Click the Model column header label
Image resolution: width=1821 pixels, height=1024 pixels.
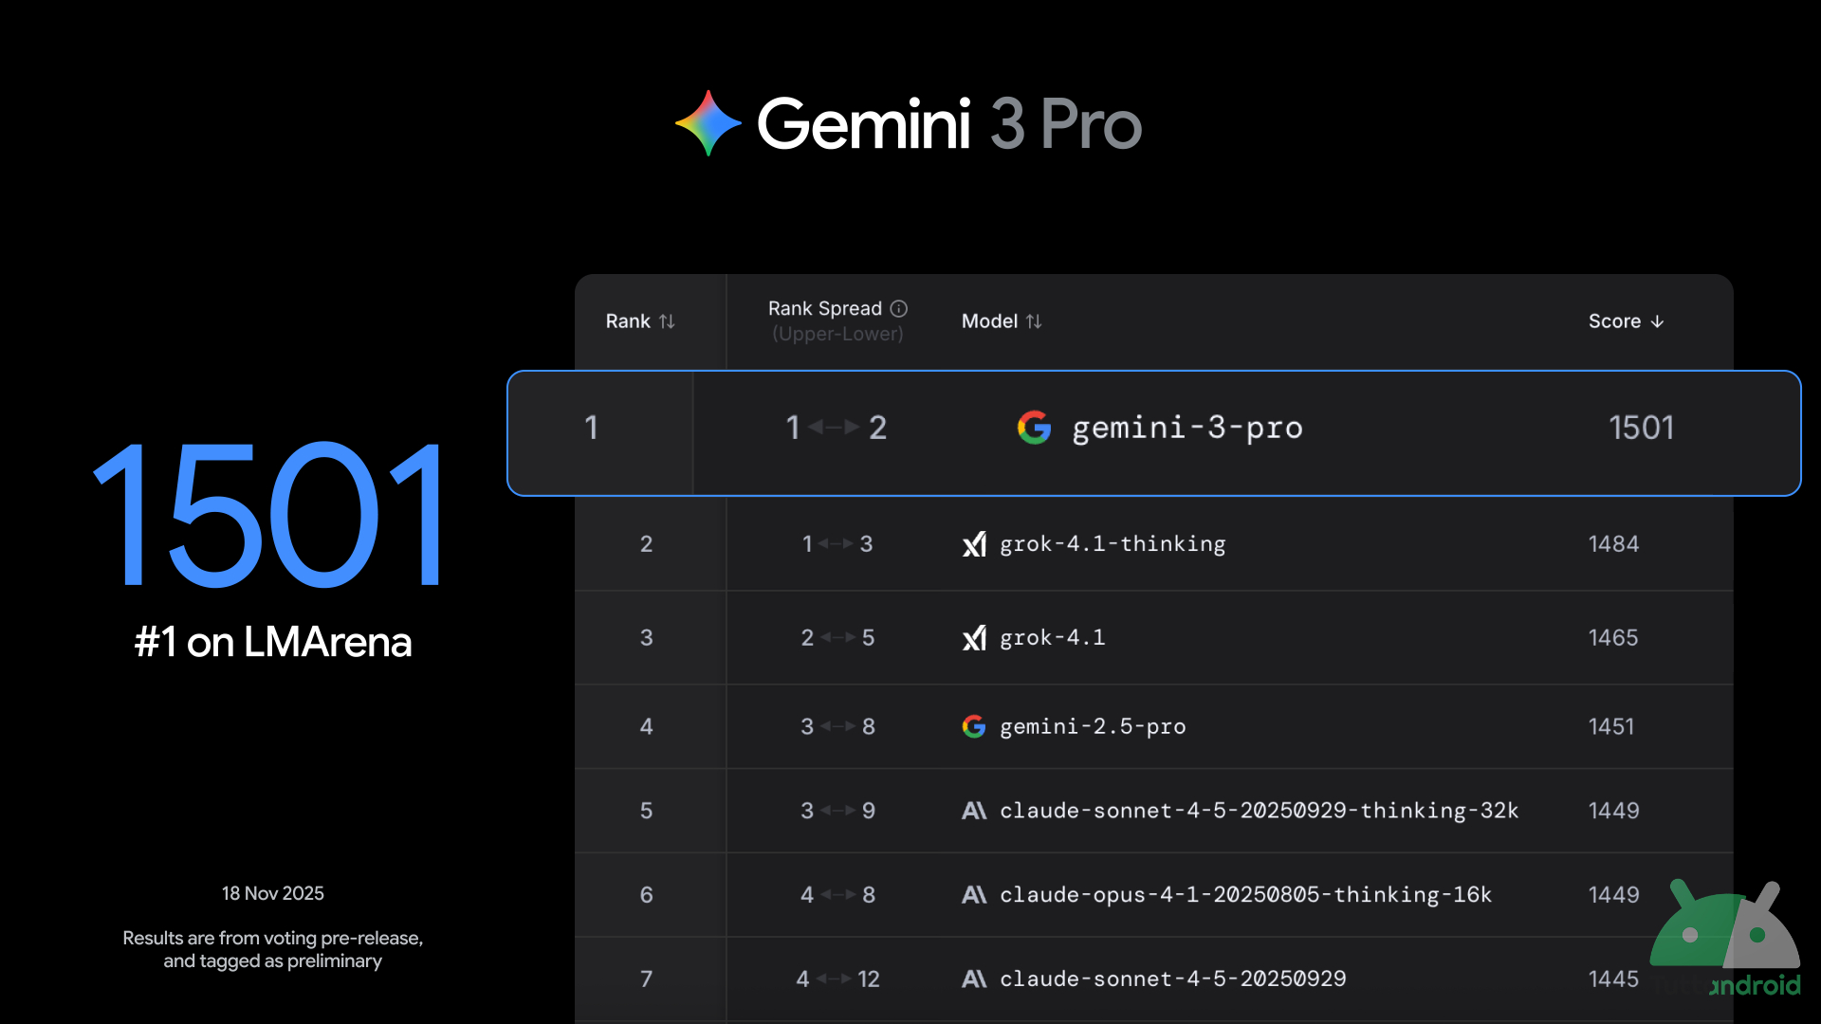coord(989,321)
